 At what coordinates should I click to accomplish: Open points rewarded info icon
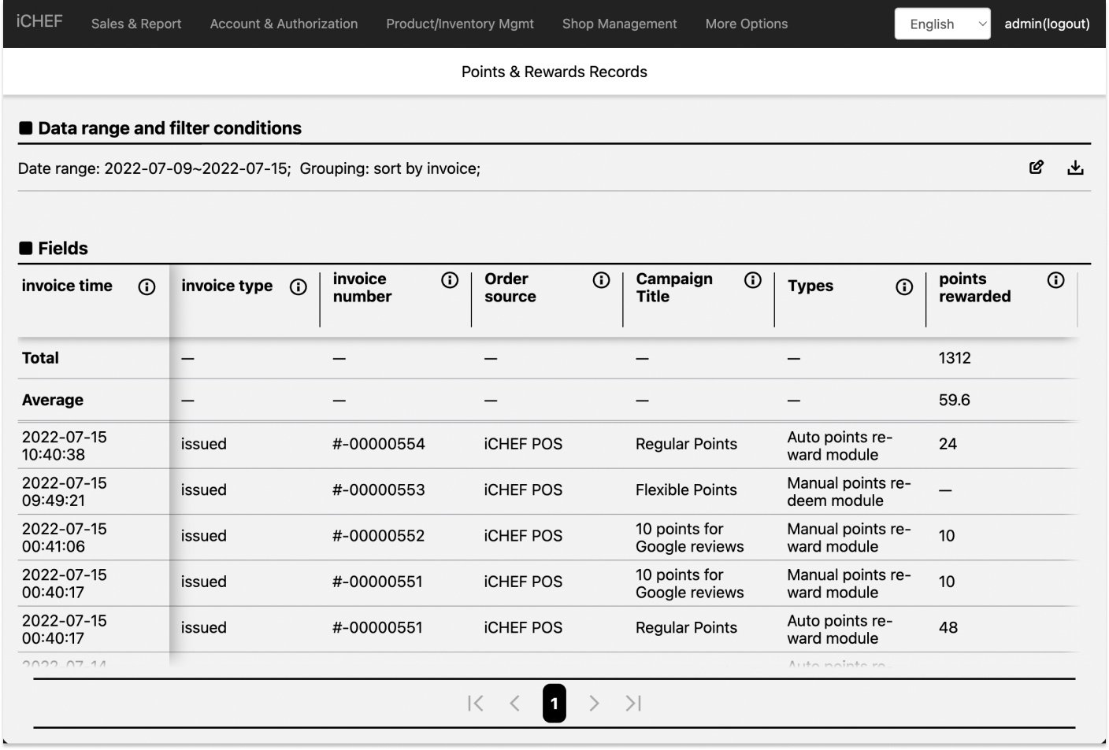coord(1055,280)
